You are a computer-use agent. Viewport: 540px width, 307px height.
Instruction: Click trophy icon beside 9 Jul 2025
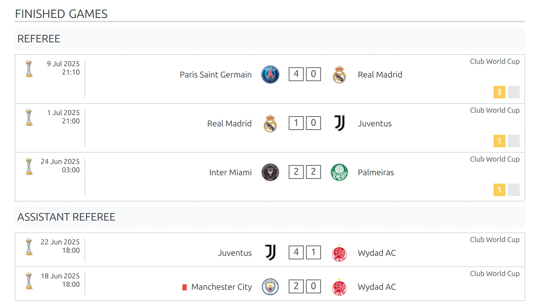[x=29, y=69]
